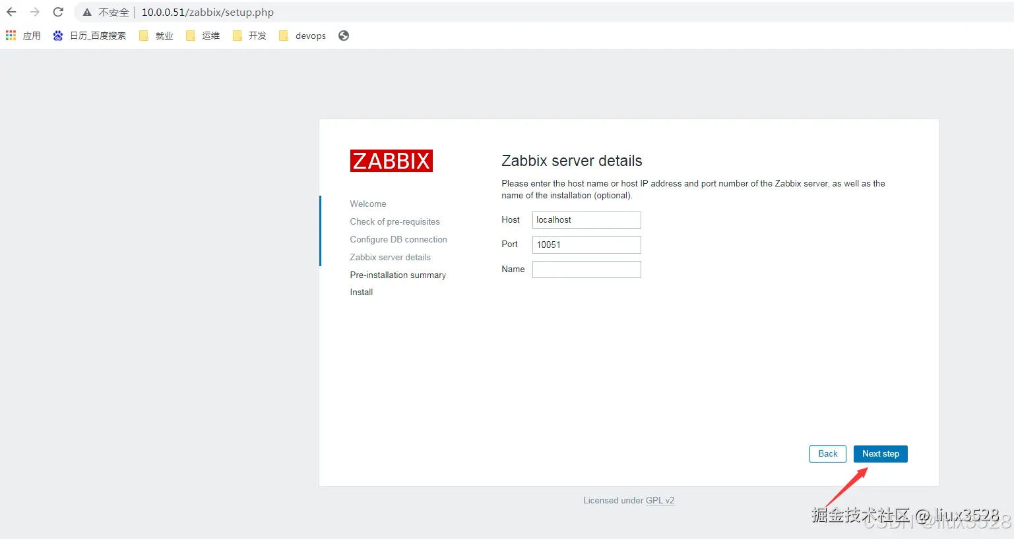This screenshot has height=539, width=1014.
Task: Open the 就业 bookmark folder
Action: pos(156,36)
